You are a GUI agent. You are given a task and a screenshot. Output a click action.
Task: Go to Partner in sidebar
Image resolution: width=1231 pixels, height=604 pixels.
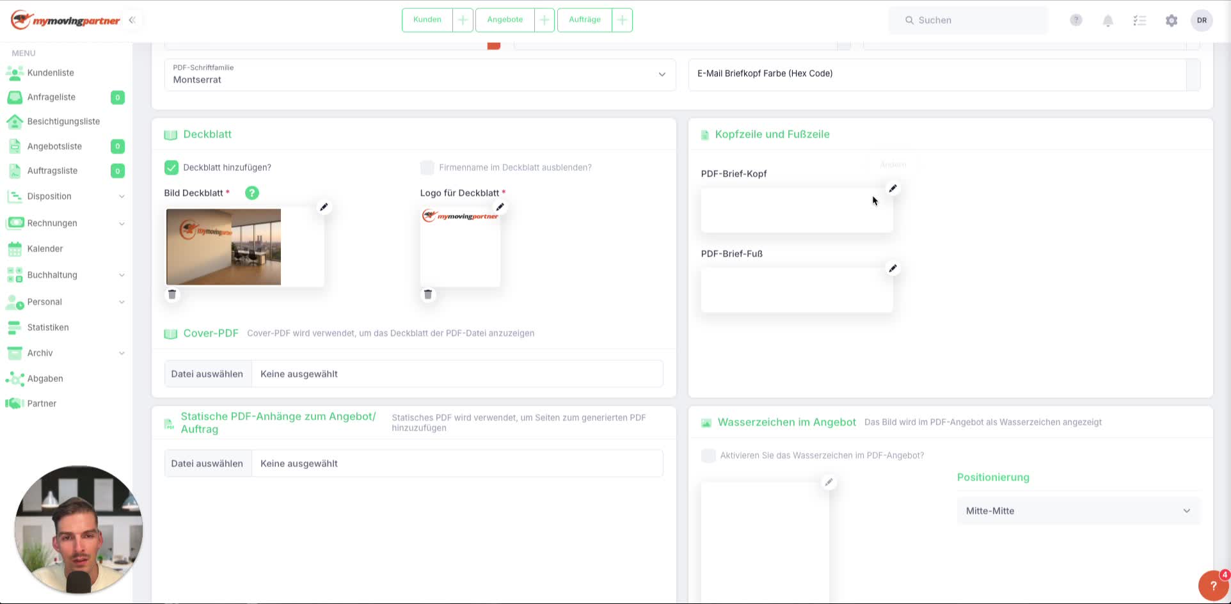click(42, 404)
